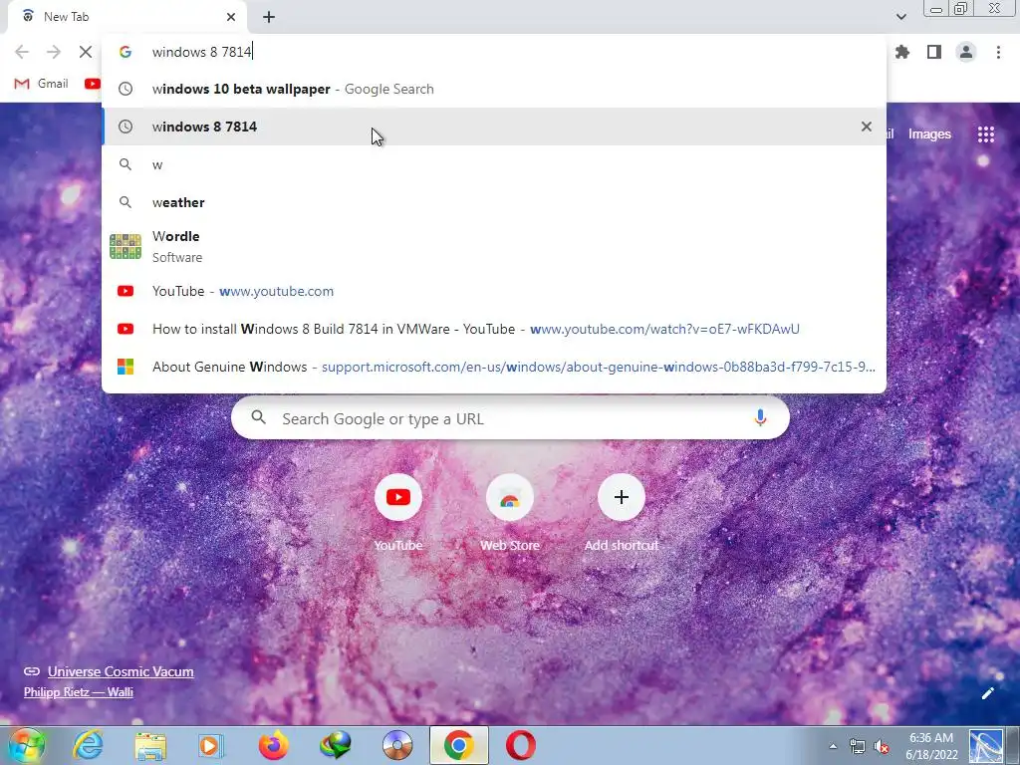This screenshot has height=765, width=1020.
Task: Choose the 'w' search suggestion
Action: click(494, 164)
